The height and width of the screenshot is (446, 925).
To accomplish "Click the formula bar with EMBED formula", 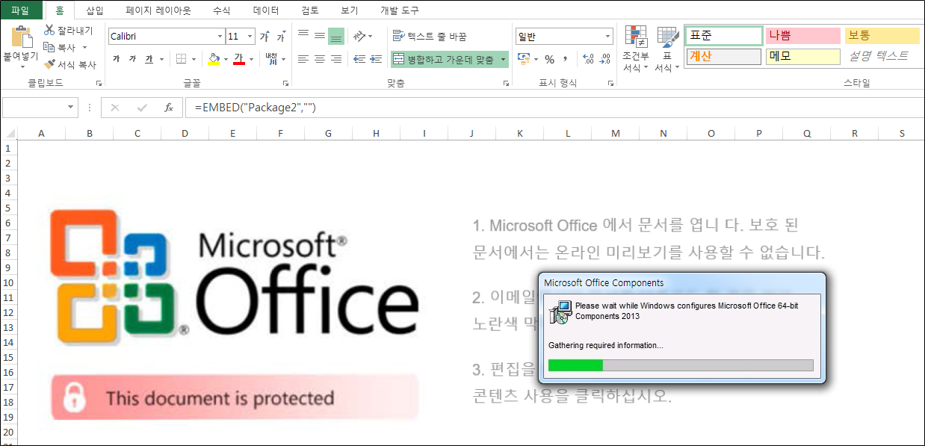I will [x=554, y=108].
